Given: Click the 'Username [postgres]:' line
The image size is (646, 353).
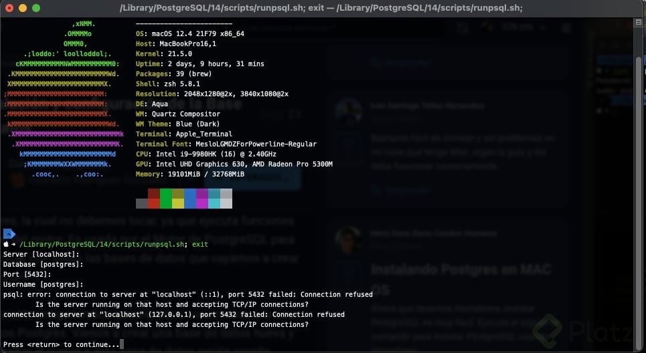Looking at the screenshot, I should pyautogui.click(x=44, y=284).
